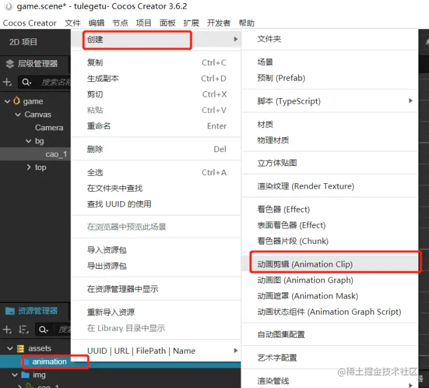Create a 着色器片段 (Chunk)
Image resolution: width=429 pixels, height=388 pixels.
point(330,241)
